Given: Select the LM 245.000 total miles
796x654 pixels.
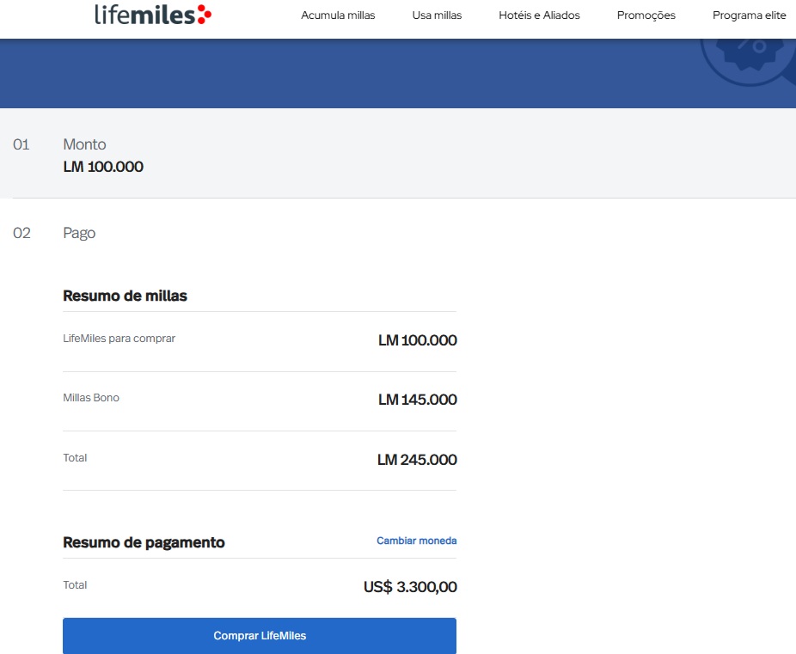Looking at the screenshot, I should point(417,460).
